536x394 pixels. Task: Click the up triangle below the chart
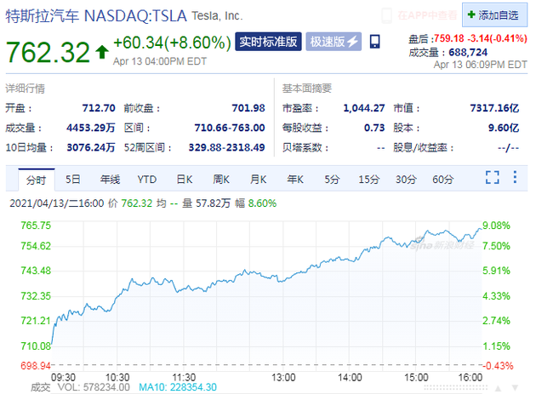[x=499, y=388]
